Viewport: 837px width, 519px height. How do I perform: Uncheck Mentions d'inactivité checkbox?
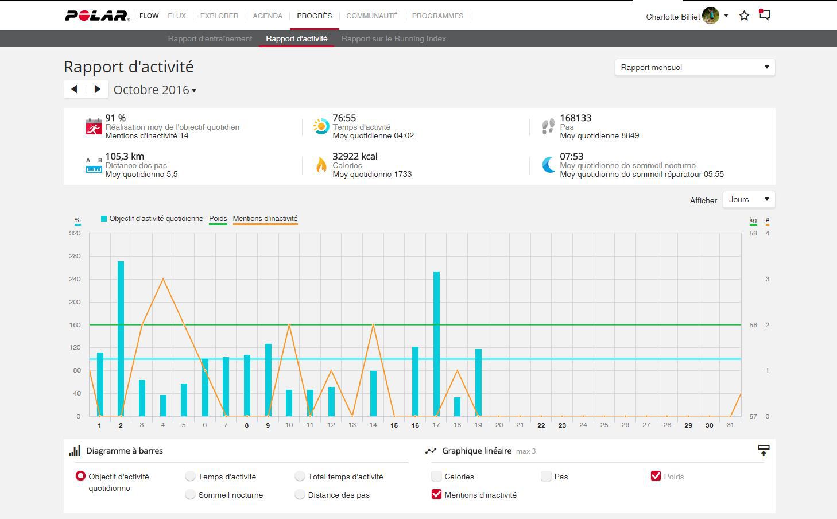437,494
